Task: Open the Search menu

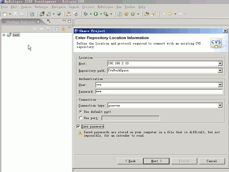Action: click(x=74, y=7)
